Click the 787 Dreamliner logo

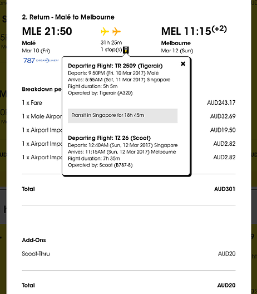[x=41, y=61]
